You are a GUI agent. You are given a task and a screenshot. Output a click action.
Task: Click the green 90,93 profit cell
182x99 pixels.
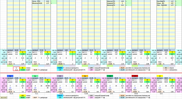pos(23,98)
